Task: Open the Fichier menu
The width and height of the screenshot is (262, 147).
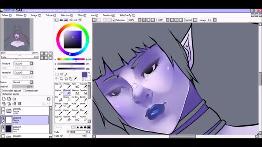Action: (x=7, y=16)
